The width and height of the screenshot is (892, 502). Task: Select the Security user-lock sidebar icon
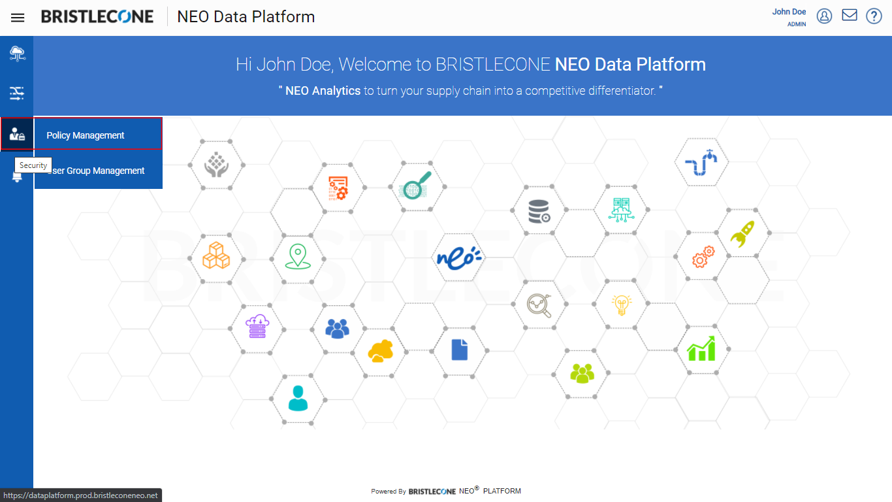tap(17, 135)
